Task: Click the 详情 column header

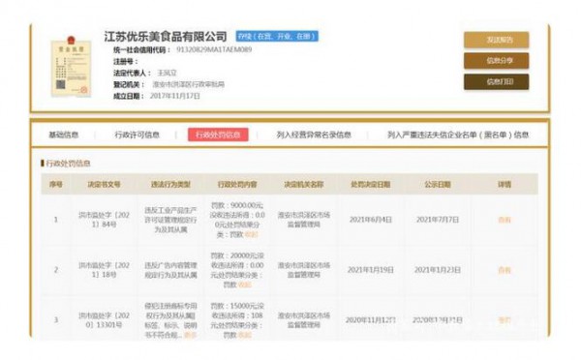Action: click(505, 184)
